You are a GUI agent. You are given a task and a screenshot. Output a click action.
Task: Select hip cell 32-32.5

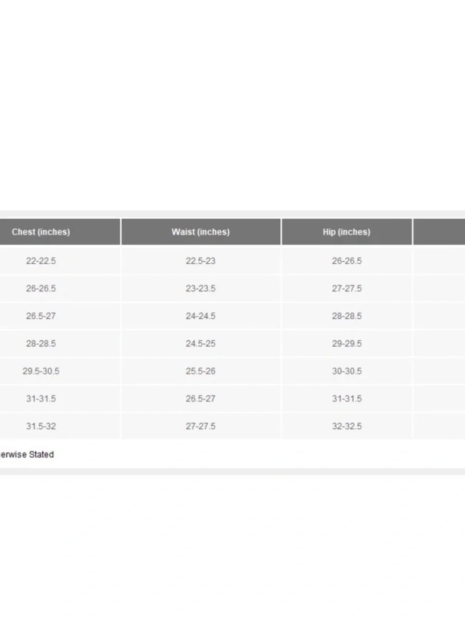click(347, 426)
